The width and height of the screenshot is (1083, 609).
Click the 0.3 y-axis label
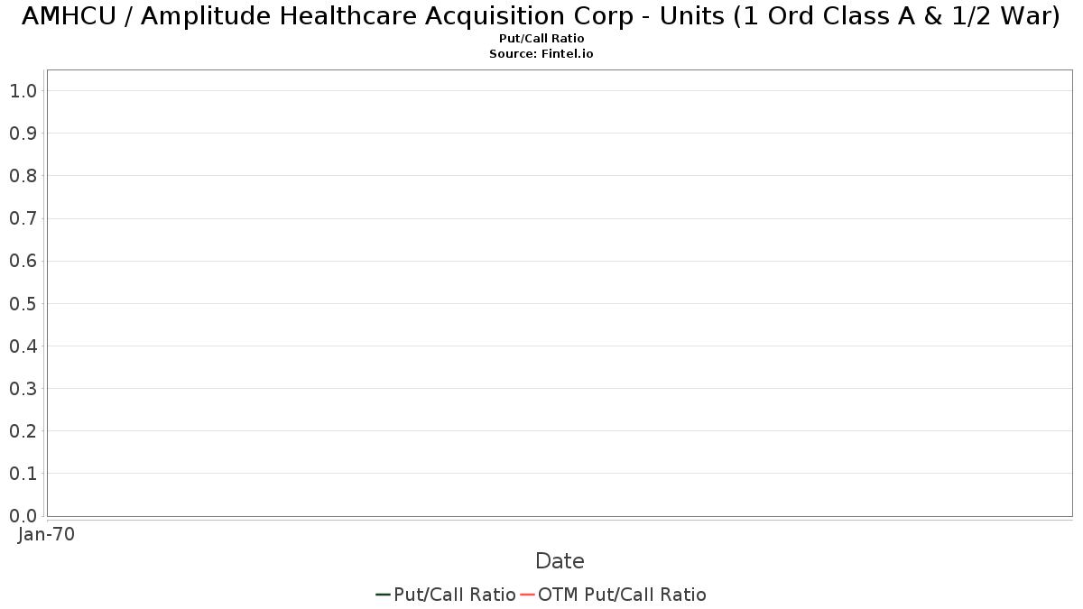pyautogui.click(x=23, y=388)
